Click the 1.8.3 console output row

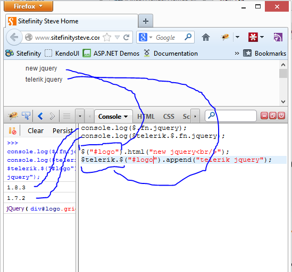point(40,188)
